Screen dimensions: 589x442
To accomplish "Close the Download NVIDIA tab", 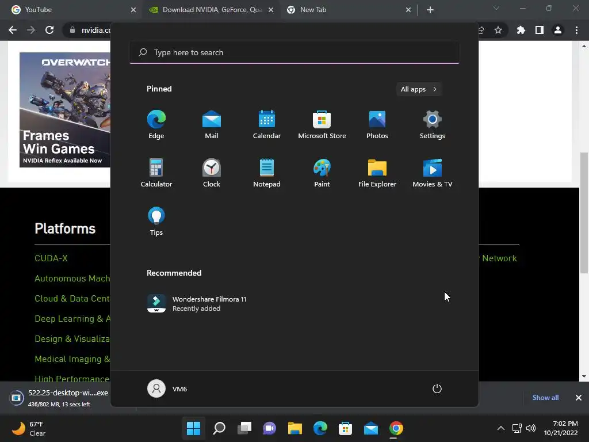I will click(271, 10).
